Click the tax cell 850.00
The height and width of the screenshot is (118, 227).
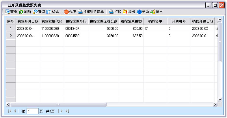point(131,29)
